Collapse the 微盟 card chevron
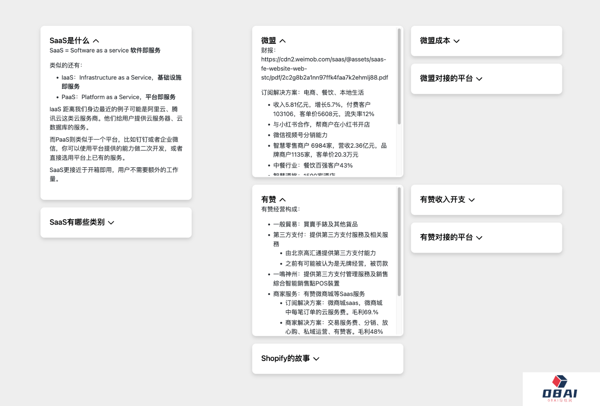The height and width of the screenshot is (406, 600). click(283, 41)
